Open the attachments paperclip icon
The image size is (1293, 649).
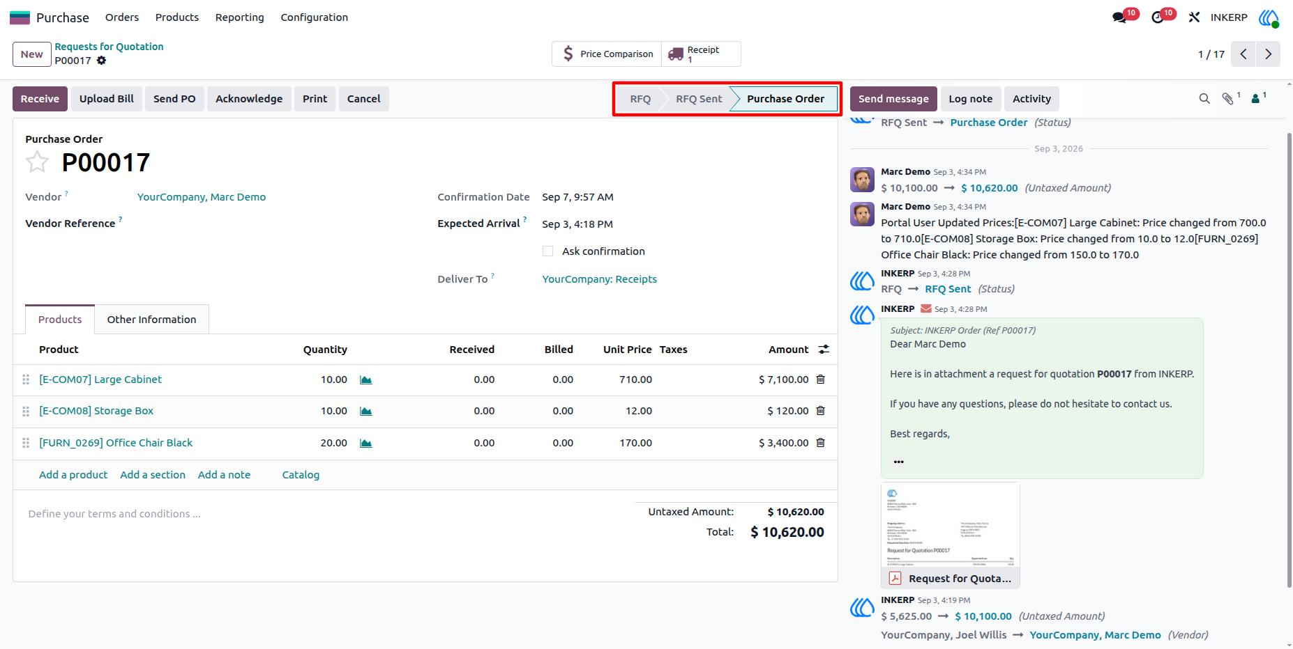click(1228, 99)
